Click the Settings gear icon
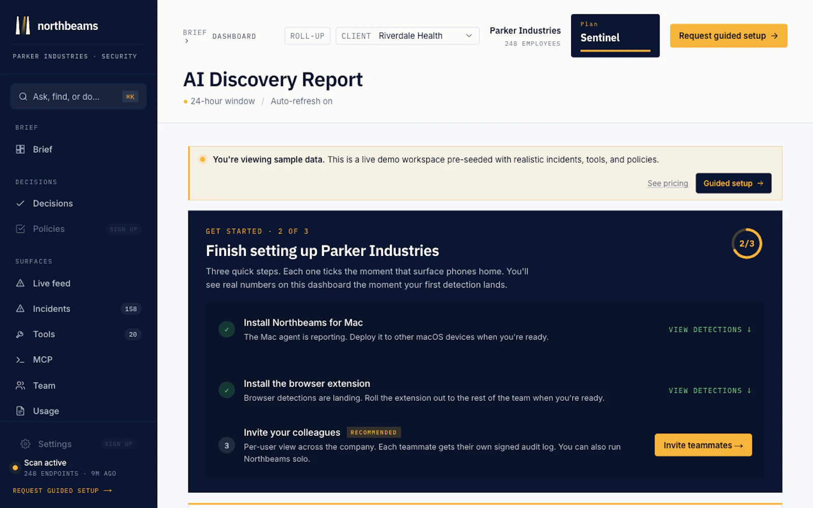The height and width of the screenshot is (508, 813). 25,444
